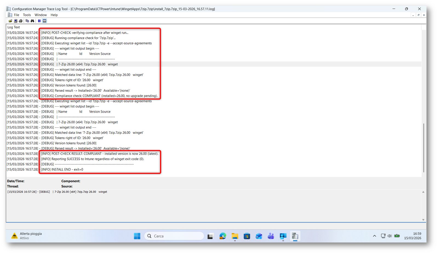Open the Help menu
438x254 pixels.
54,15
